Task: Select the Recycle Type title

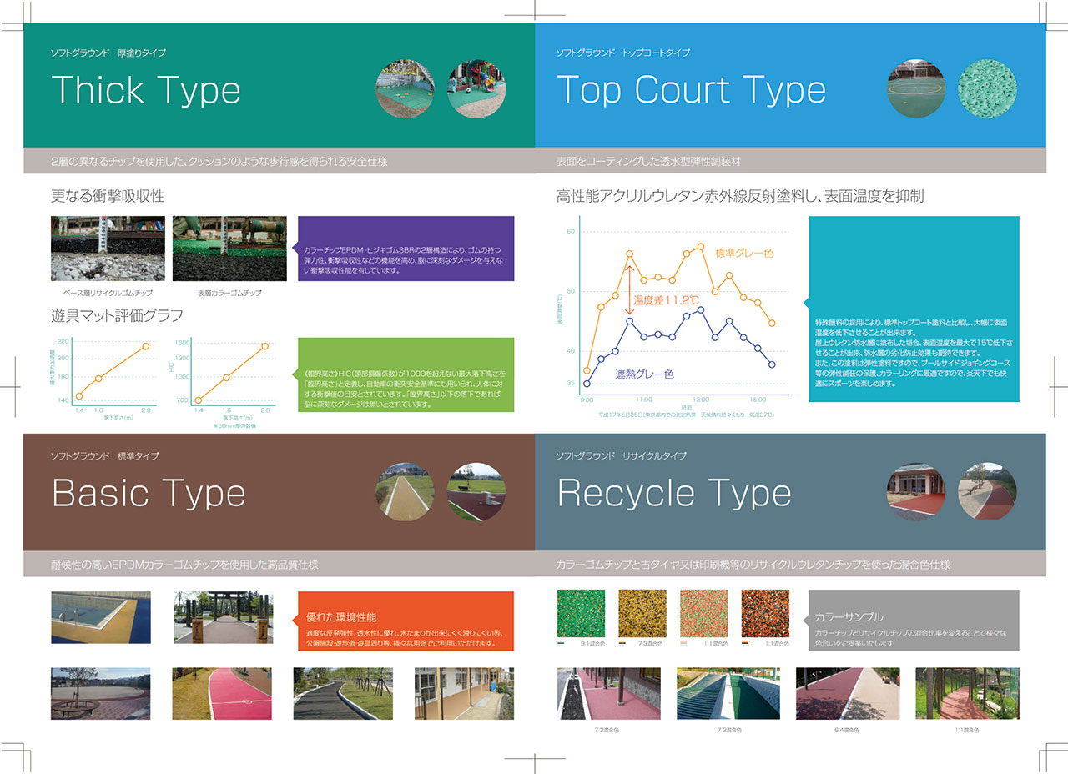Action: (x=673, y=493)
